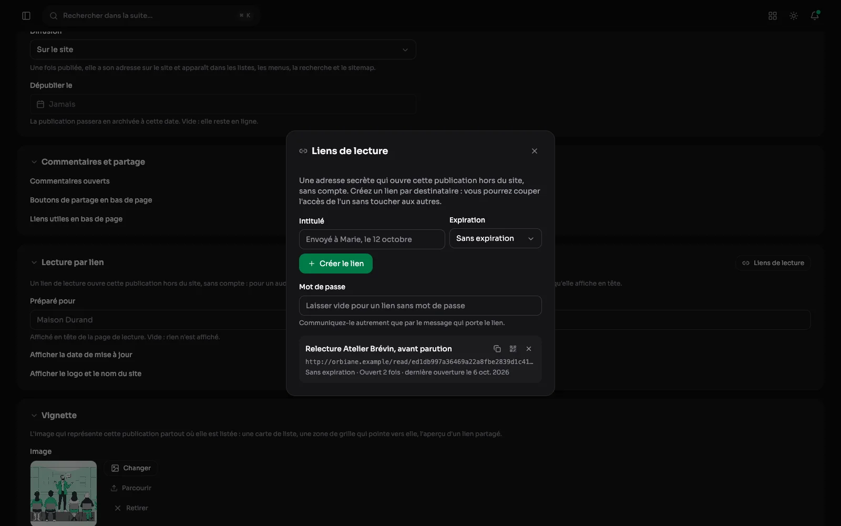Screen dimensions: 841x526
Task: Open the Dépublier le date field showing Jamais
Action: [x=223, y=104]
